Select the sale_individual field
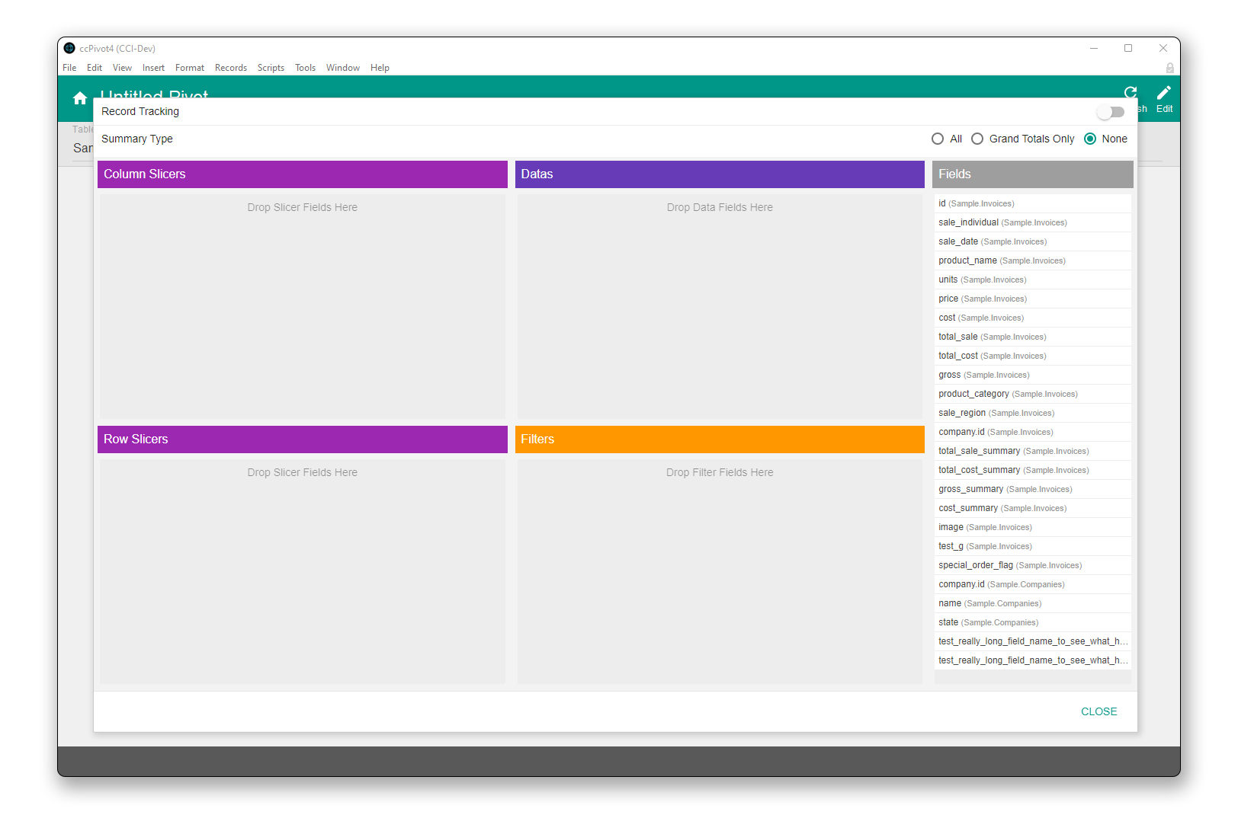The image size is (1238, 815). pyautogui.click(x=1032, y=222)
